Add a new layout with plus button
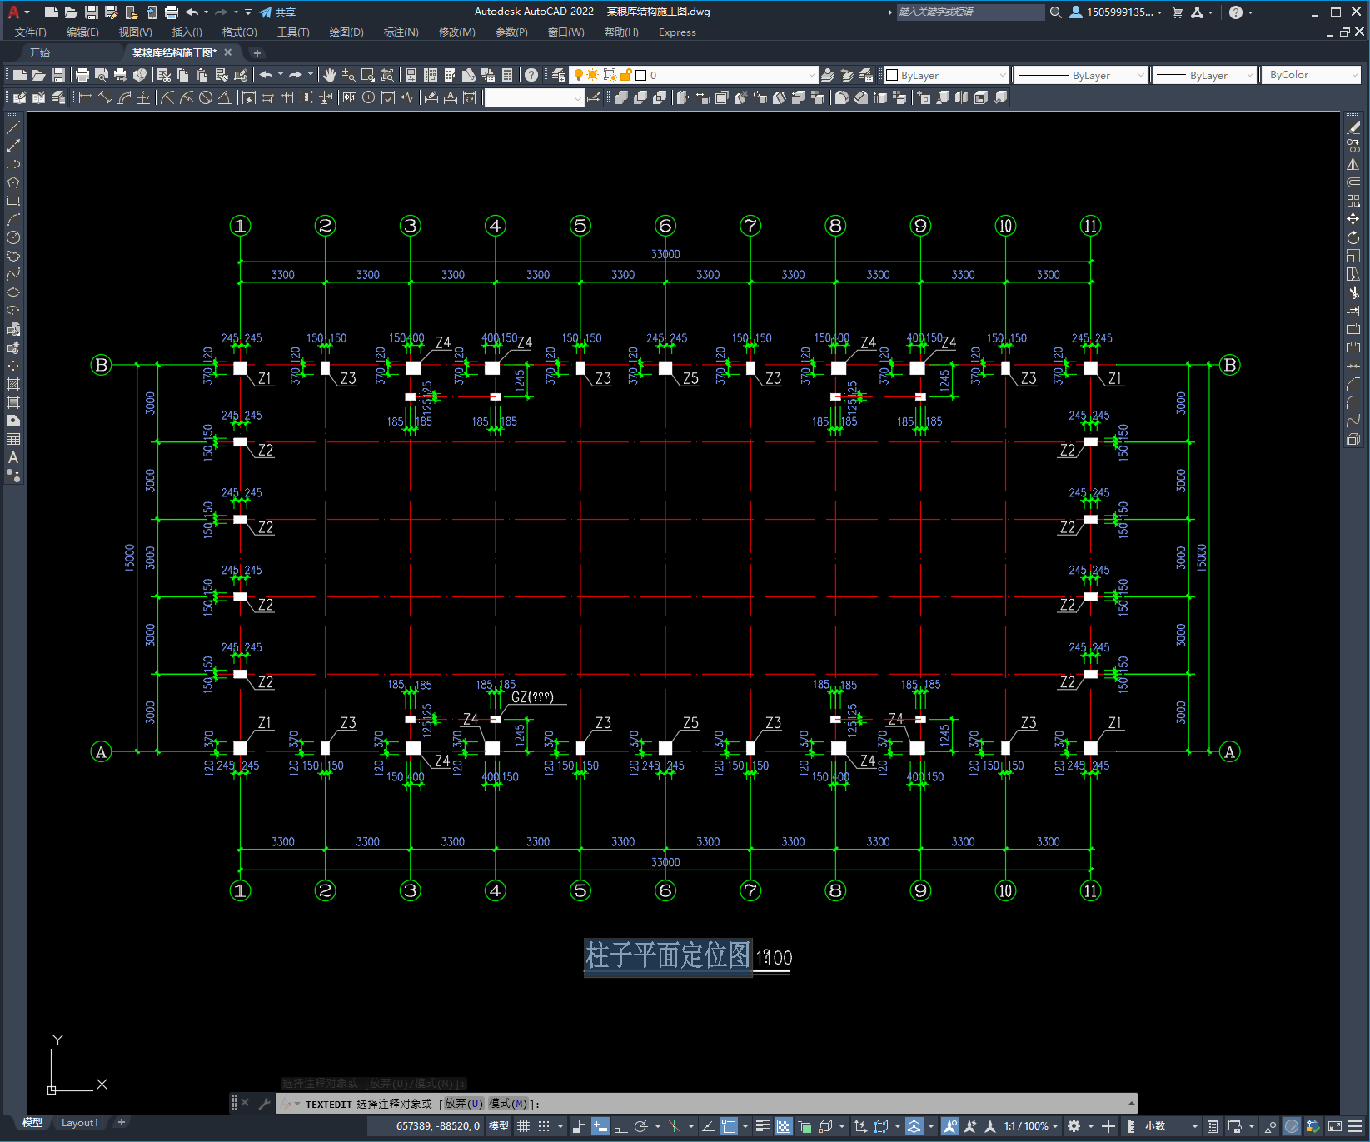The height and width of the screenshot is (1142, 1370). click(122, 1122)
